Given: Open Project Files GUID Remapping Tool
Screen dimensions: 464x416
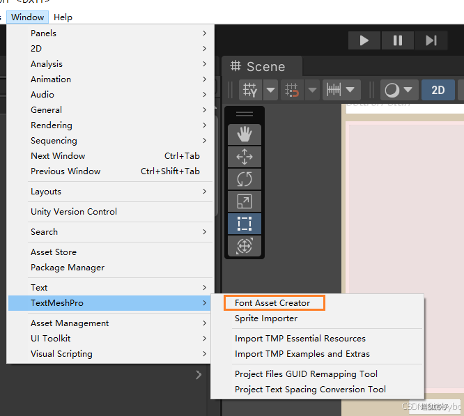Looking at the screenshot, I should coord(317,374).
